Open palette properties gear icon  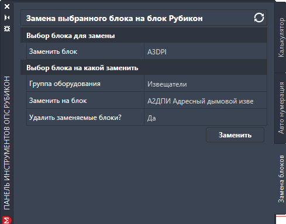[7, 29]
